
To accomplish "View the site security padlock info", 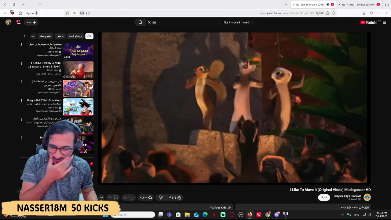I will 328,13.
